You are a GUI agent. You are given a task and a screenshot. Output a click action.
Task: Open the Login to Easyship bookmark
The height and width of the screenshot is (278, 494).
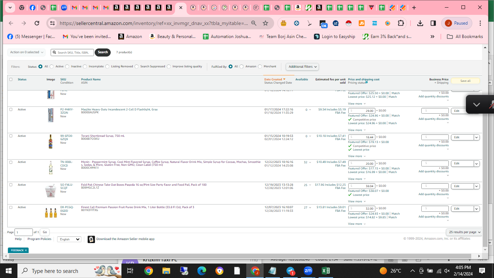pos(335,37)
